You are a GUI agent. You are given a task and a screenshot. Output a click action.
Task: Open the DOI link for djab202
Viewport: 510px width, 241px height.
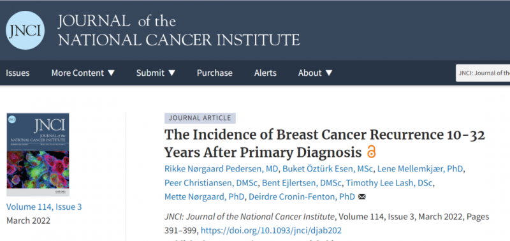[272, 231]
